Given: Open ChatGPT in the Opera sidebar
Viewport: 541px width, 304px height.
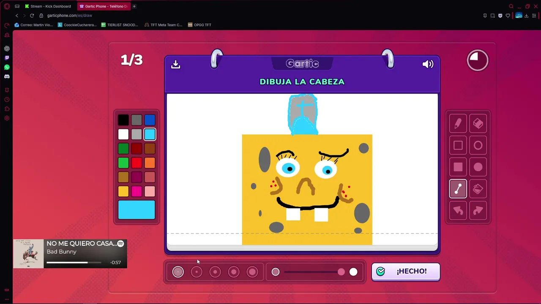Looking at the screenshot, I should click(7, 49).
